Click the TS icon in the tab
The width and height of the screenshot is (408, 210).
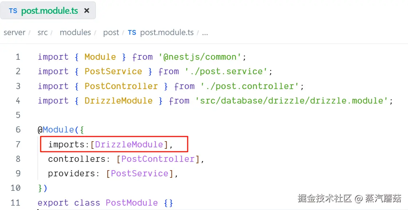[13, 11]
